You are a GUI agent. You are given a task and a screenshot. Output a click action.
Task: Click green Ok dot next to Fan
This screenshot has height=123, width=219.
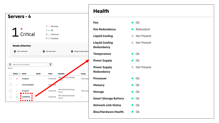(132, 23)
